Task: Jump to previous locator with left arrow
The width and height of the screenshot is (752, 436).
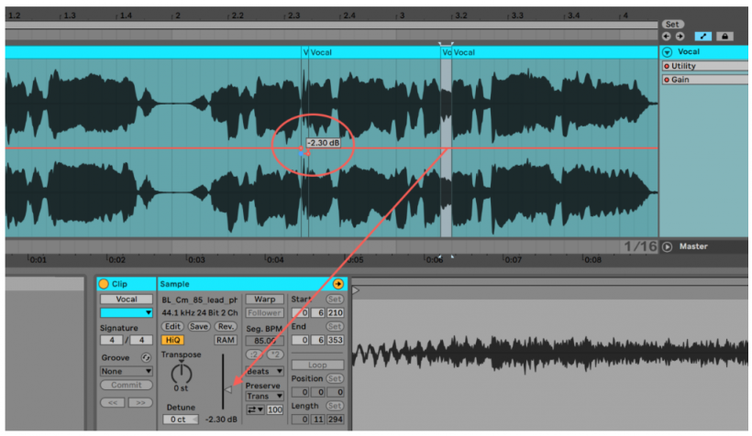Action: (x=666, y=37)
